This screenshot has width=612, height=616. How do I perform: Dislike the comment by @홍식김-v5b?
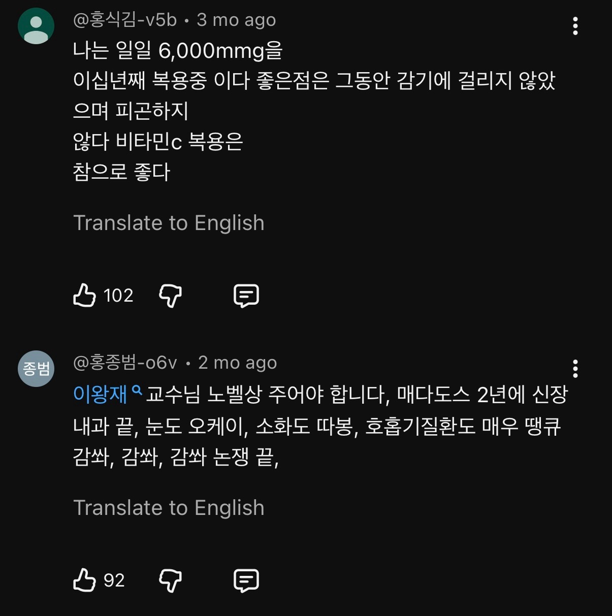pyautogui.click(x=170, y=296)
